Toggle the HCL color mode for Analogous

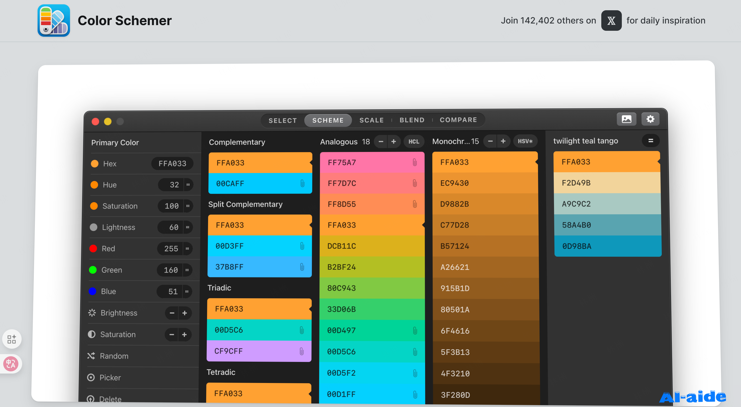[414, 141]
